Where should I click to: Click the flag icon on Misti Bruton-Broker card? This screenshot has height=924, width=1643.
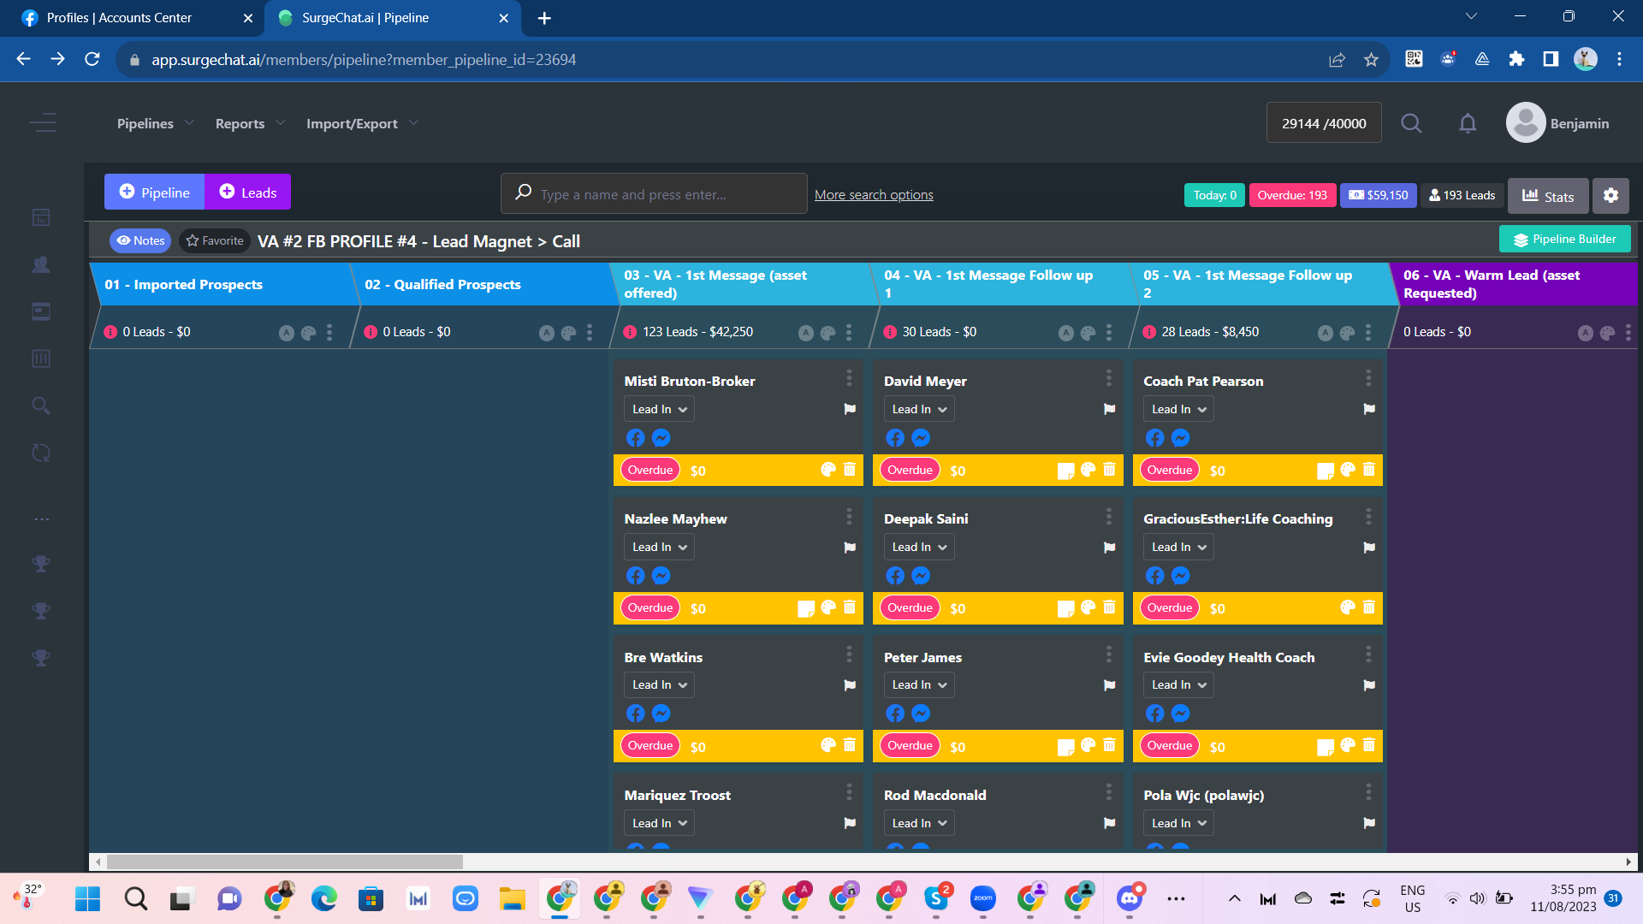tap(849, 409)
